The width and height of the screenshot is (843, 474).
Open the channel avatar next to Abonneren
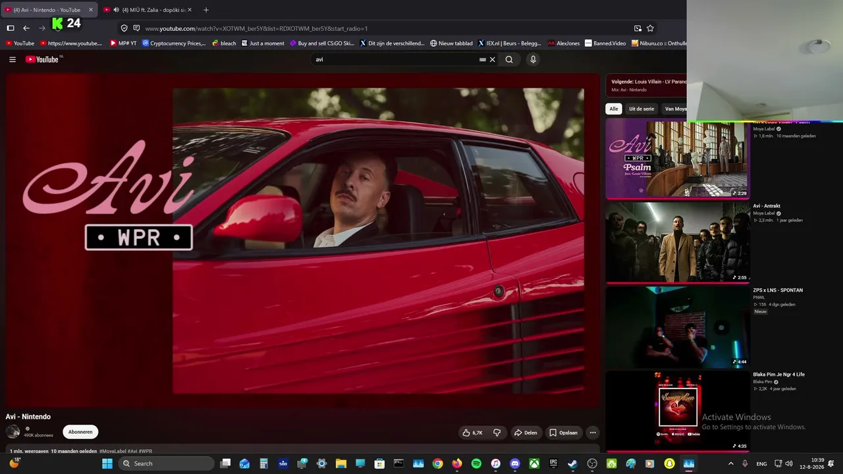pos(13,432)
